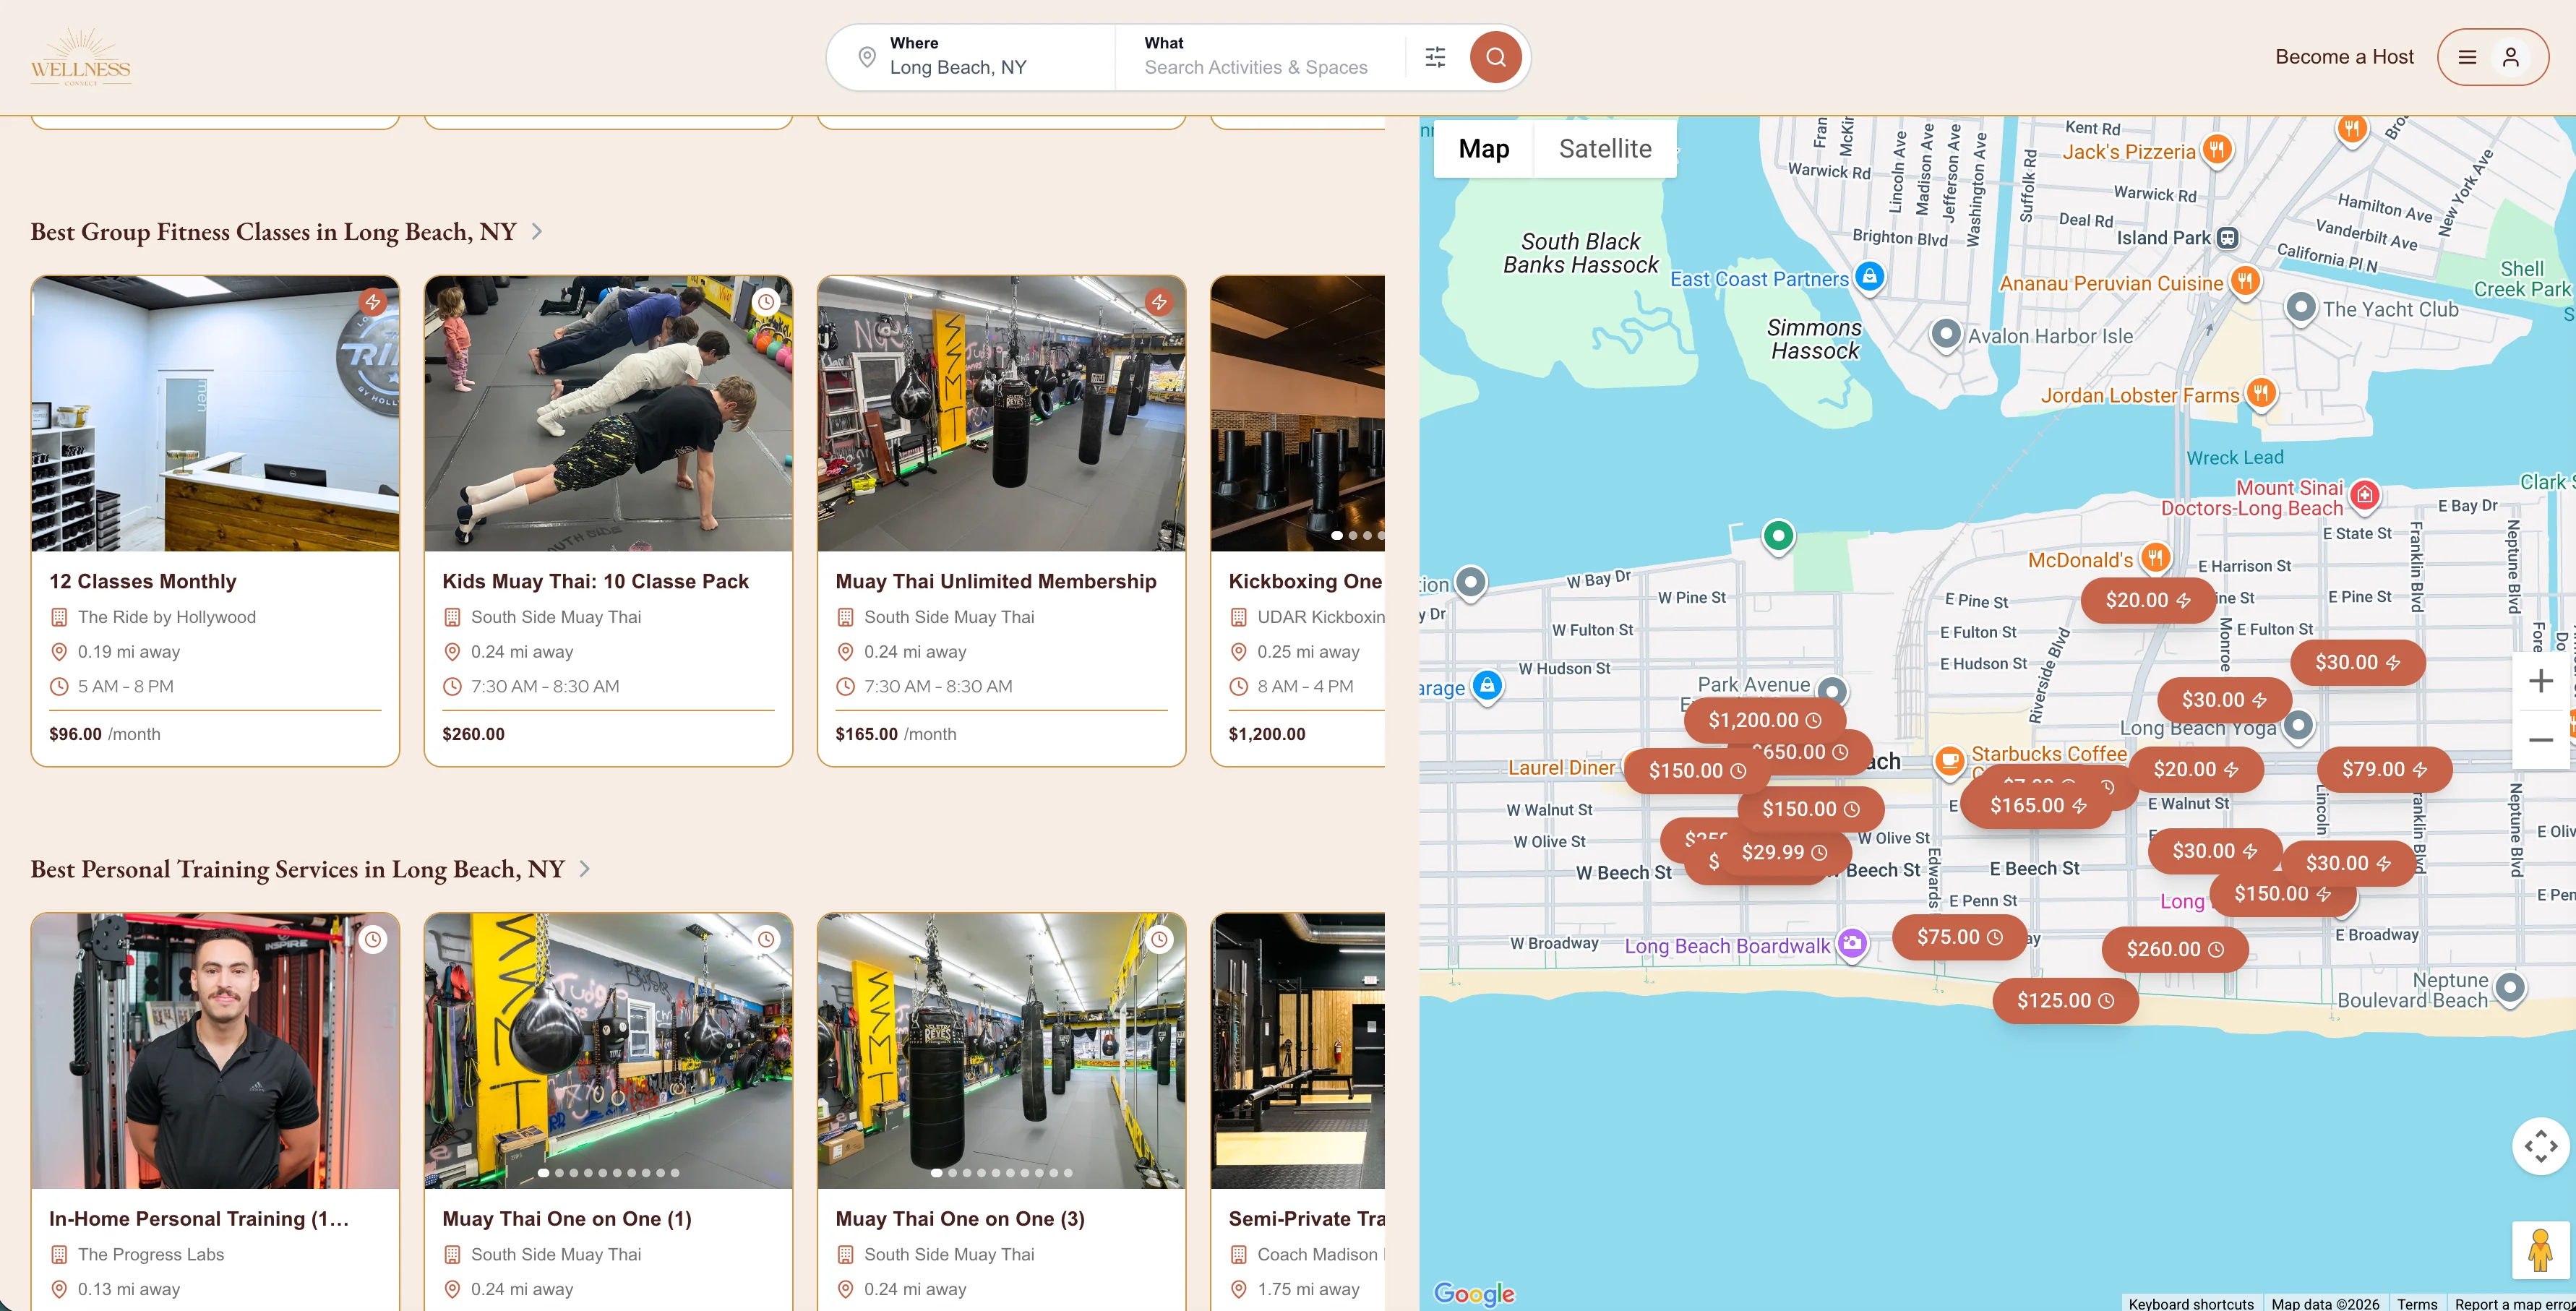Click the Become a Host link

pyautogui.click(x=2344, y=57)
